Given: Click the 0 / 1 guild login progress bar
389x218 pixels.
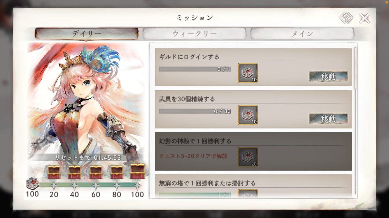Looking at the screenshot, I should click(195, 69).
